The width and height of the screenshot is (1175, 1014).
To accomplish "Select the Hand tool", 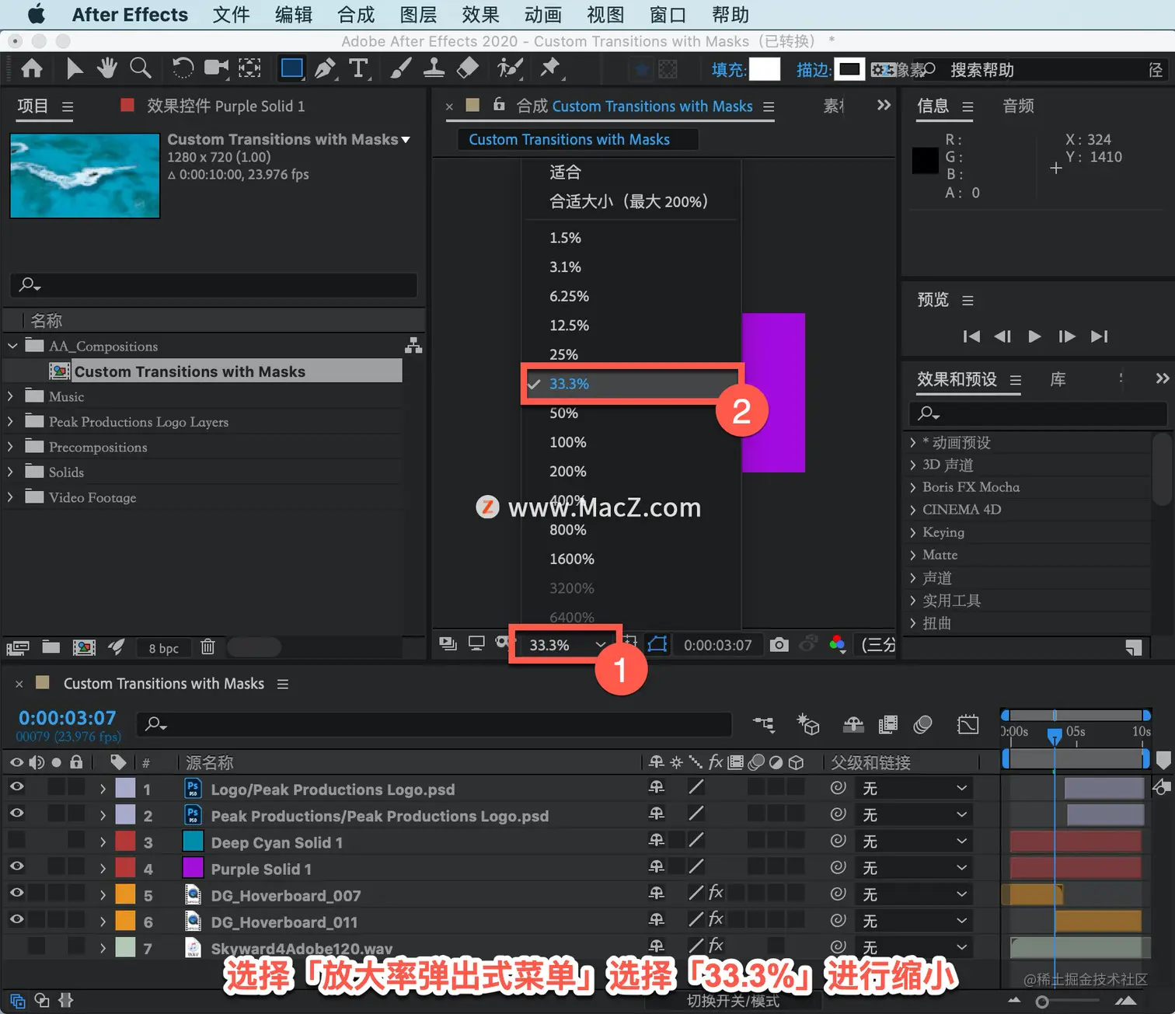I will [106, 69].
